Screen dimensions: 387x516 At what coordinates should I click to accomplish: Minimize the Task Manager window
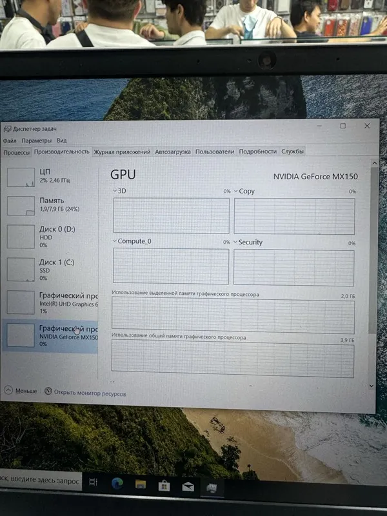click(319, 126)
